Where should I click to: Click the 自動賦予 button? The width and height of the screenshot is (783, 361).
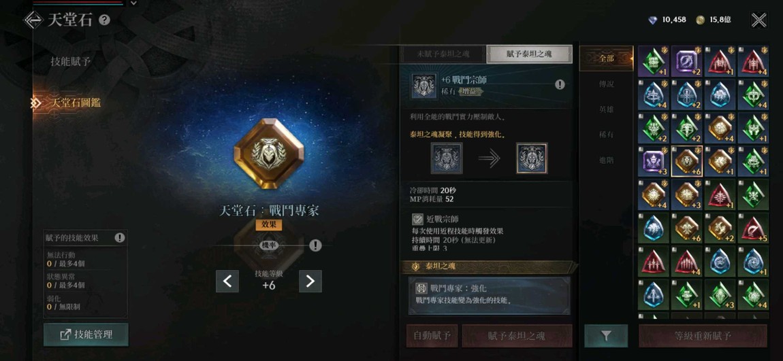click(x=432, y=336)
